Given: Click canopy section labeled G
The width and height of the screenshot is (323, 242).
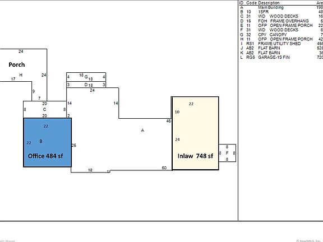Looking at the screenshot, I should click(x=86, y=77).
